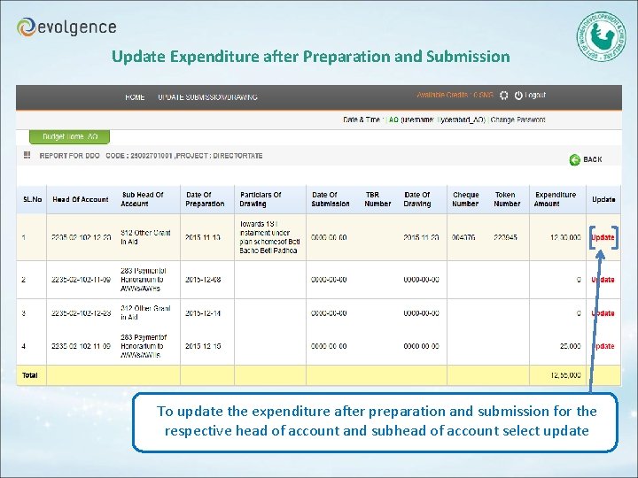
Task: Click the Hyderabad_AO username text
Action: 461,119
